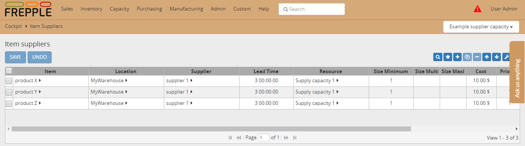Image resolution: width=525 pixels, height=146 pixels.
Task: Open the Inventory menu
Action: [91, 9]
